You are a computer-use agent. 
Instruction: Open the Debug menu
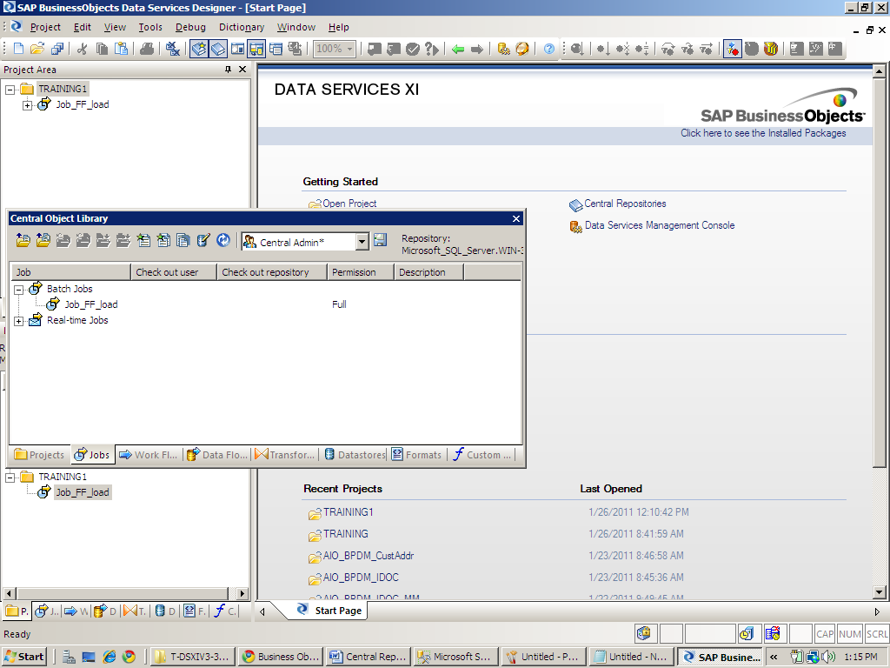(190, 27)
